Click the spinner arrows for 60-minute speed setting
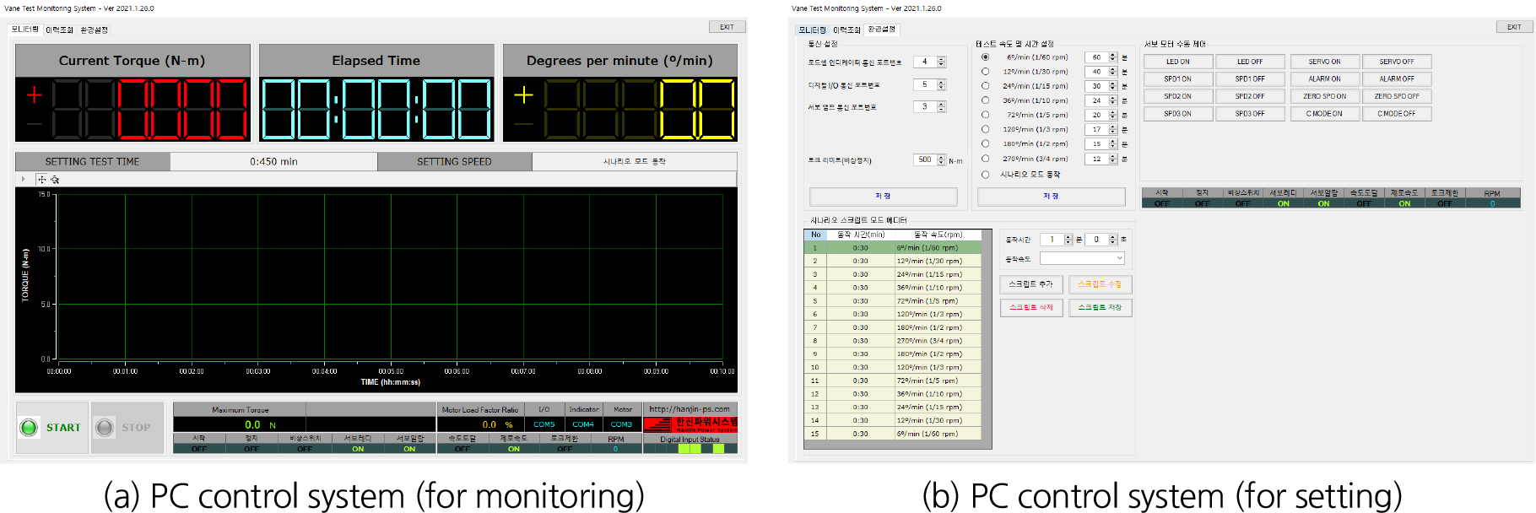This screenshot has height=513, width=1536. pos(1113,57)
